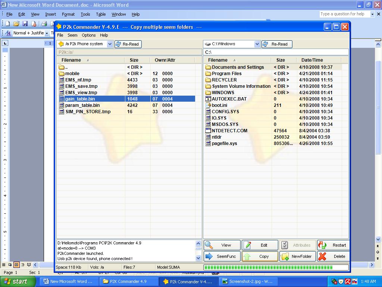
Task: Select the CONFIG.SYS file icon
Action: [x=208, y=111]
